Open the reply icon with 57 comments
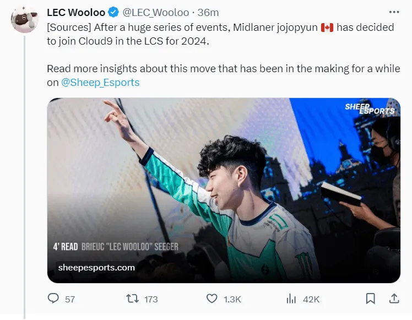Image resolution: width=412 pixels, height=320 pixels. [53, 299]
